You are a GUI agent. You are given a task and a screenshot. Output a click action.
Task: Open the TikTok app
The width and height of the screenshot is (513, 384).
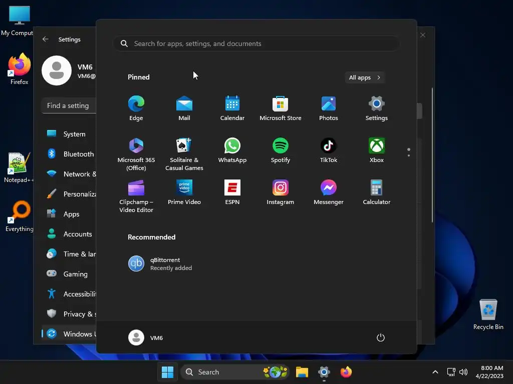pos(329,151)
